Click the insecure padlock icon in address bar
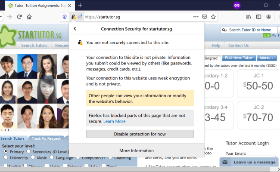The width and height of the screenshot is (280, 172). click(73, 17)
